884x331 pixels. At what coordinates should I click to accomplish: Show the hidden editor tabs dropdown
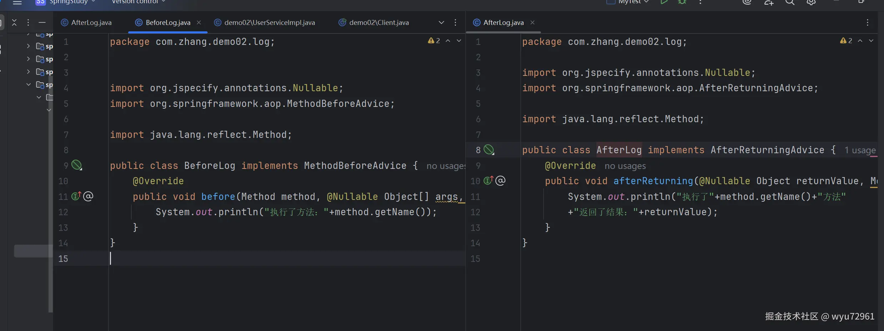point(441,22)
